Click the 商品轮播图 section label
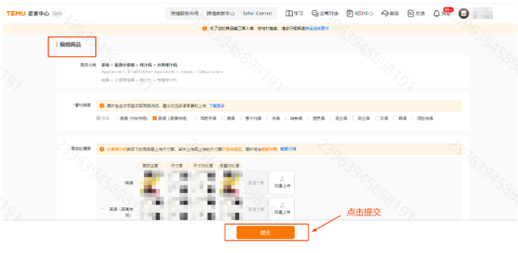The width and height of the screenshot is (518, 253). (x=81, y=149)
